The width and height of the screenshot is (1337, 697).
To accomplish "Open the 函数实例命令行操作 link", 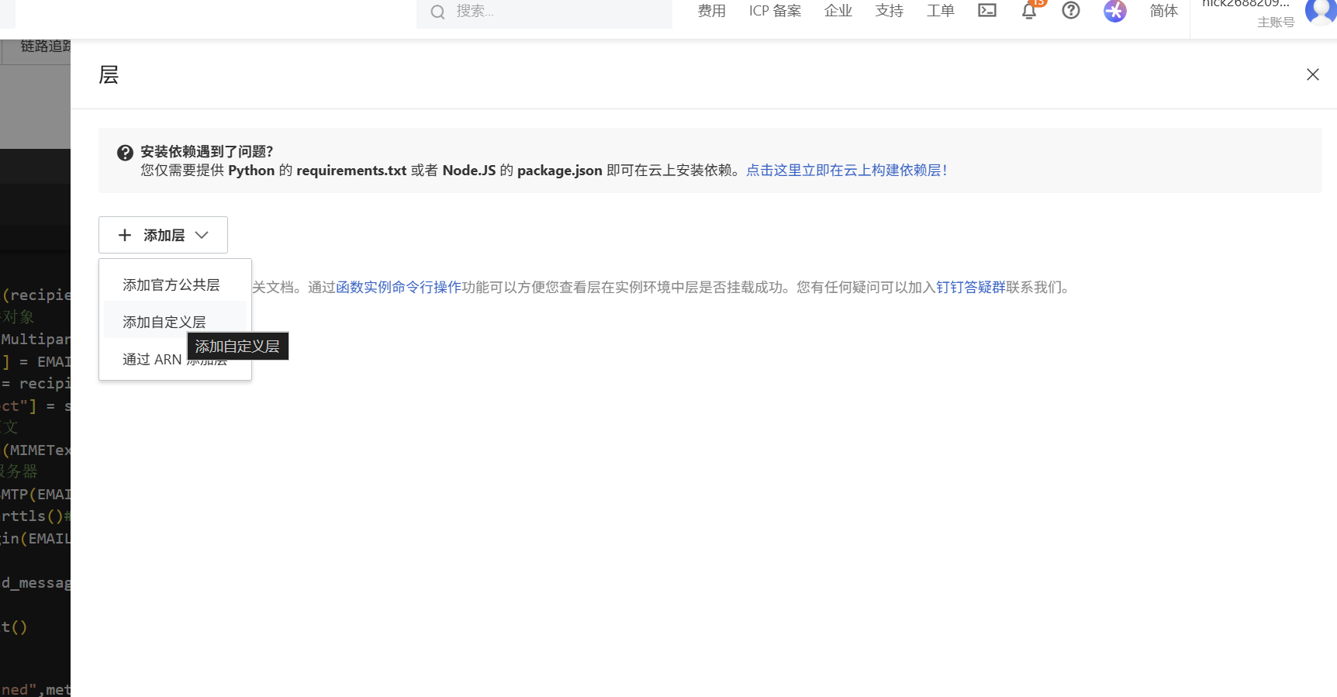I will tap(399, 288).
